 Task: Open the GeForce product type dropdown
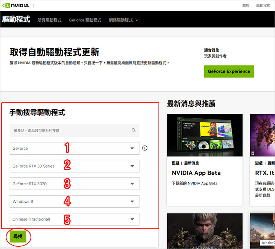74,148
